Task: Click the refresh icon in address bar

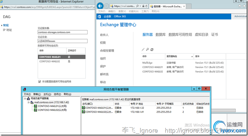Action: click(x=147, y=6)
